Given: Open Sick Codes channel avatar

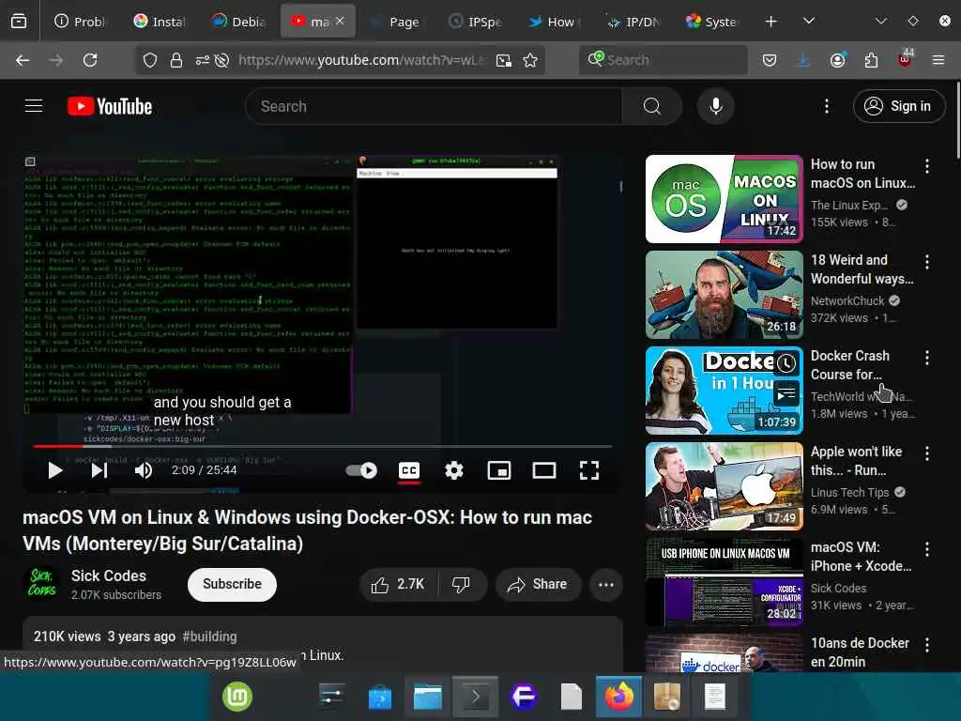Looking at the screenshot, I should point(41,583).
